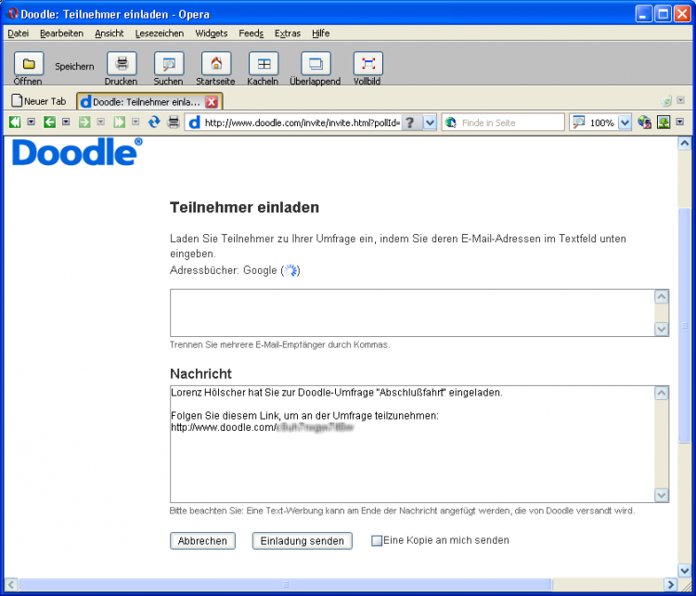Image resolution: width=696 pixels, height=596 pixels.
Task: Open the rewind history dropdown
Action: pyautogui.click(x=31, y=122)
